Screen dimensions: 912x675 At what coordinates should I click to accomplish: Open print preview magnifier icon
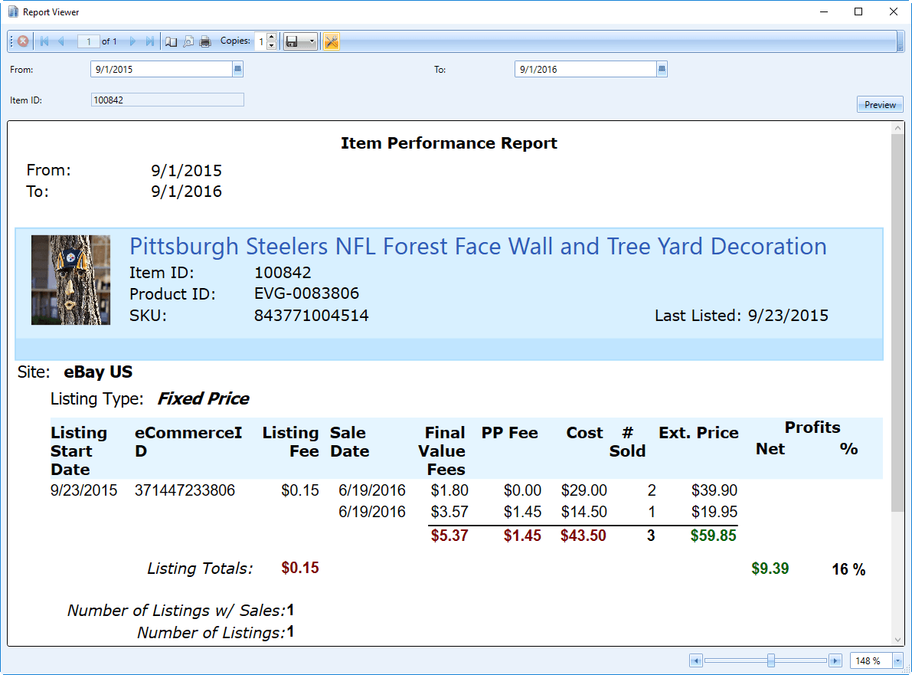click(188, 42)
